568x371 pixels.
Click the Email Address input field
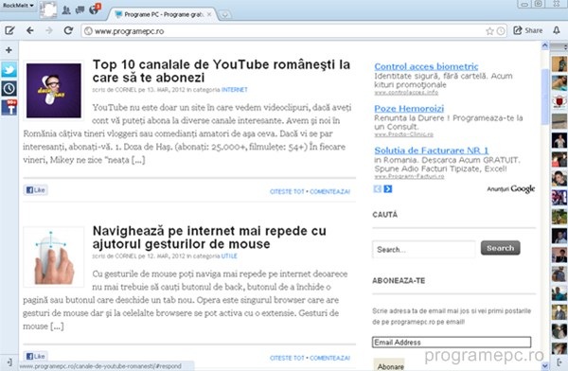click(x=452, y=343)
